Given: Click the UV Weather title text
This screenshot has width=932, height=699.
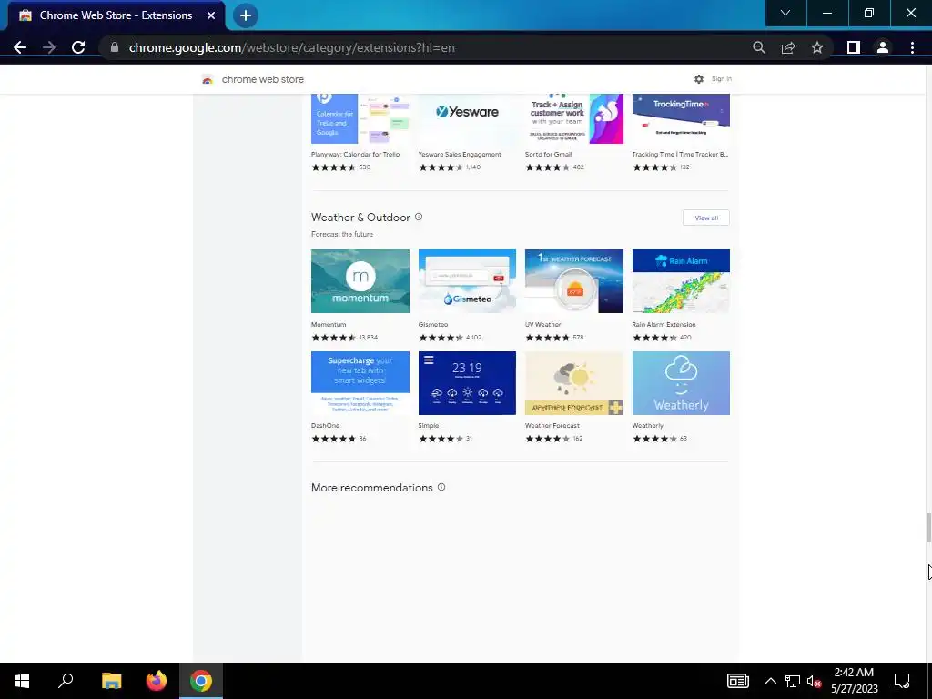Looking at the screenshot, I should point(542,325).
